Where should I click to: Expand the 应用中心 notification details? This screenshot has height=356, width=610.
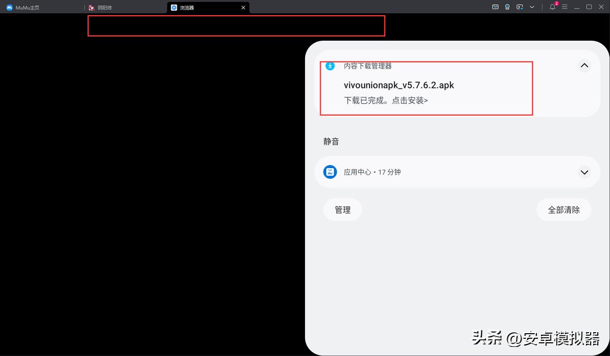[584, 172]
